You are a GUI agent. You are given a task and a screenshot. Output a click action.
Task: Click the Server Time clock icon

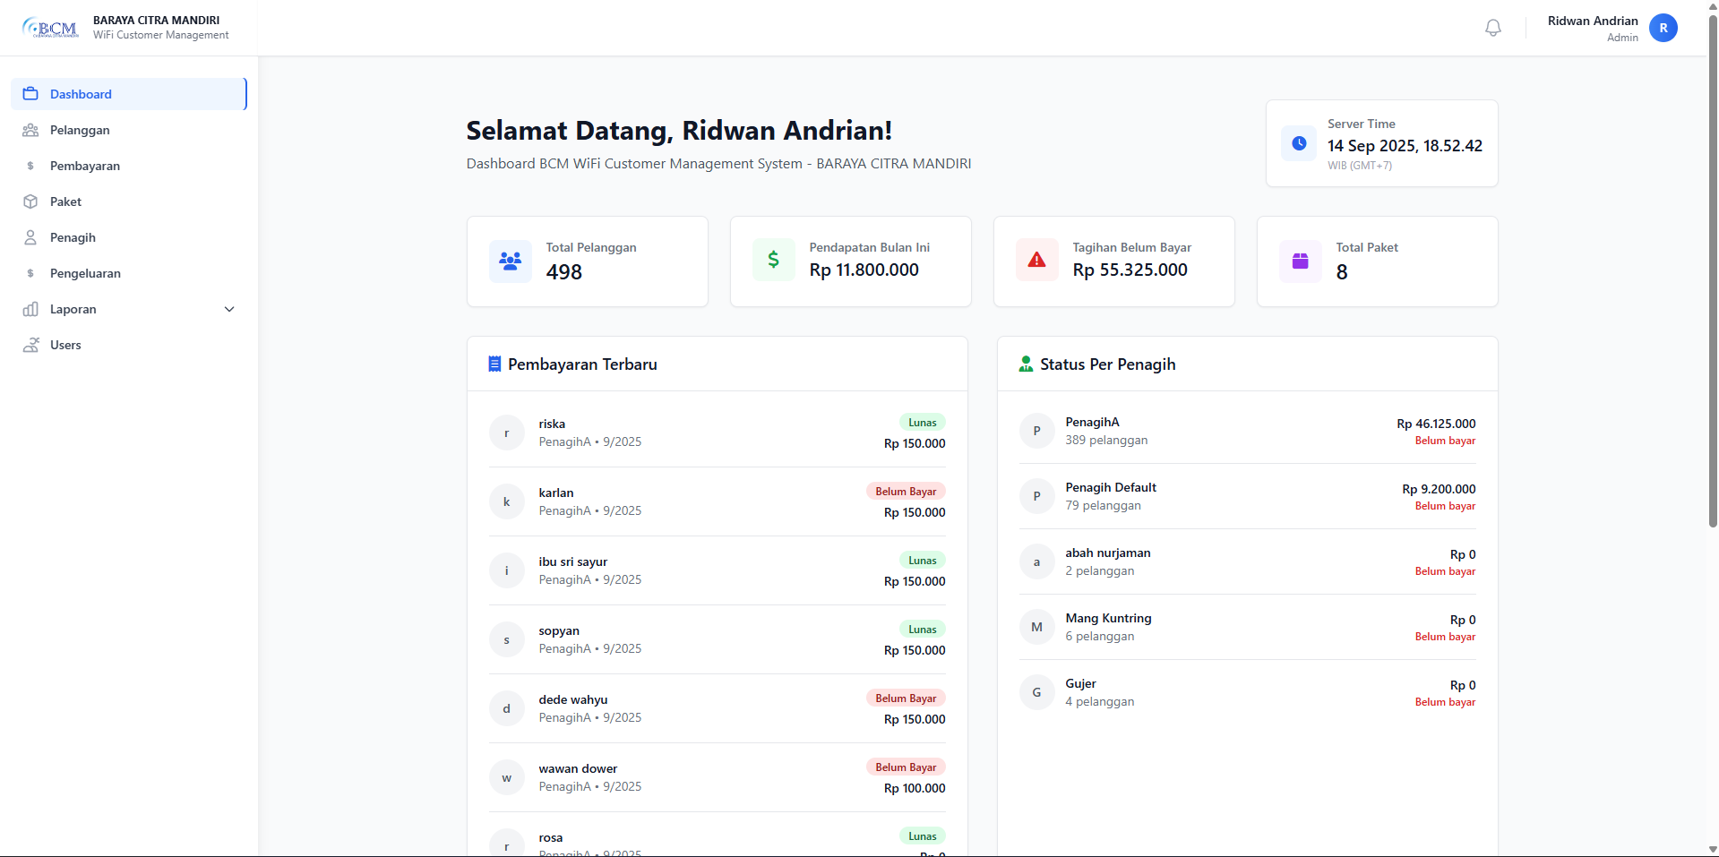[1298, 143]
